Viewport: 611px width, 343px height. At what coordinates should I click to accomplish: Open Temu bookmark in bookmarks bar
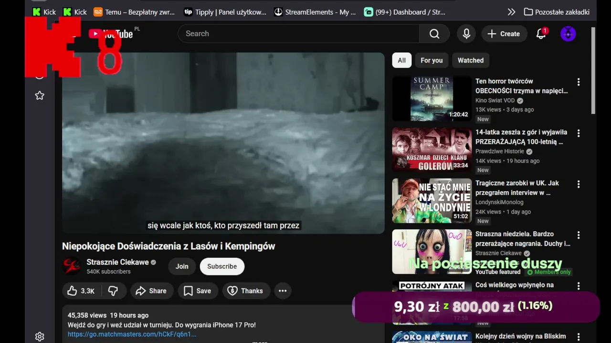click(x=135, y=12)
